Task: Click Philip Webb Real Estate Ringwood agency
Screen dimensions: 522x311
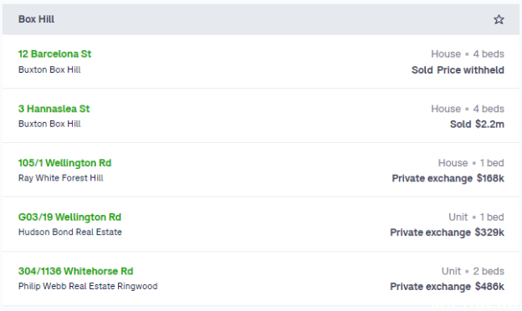Action: point(88,287)
